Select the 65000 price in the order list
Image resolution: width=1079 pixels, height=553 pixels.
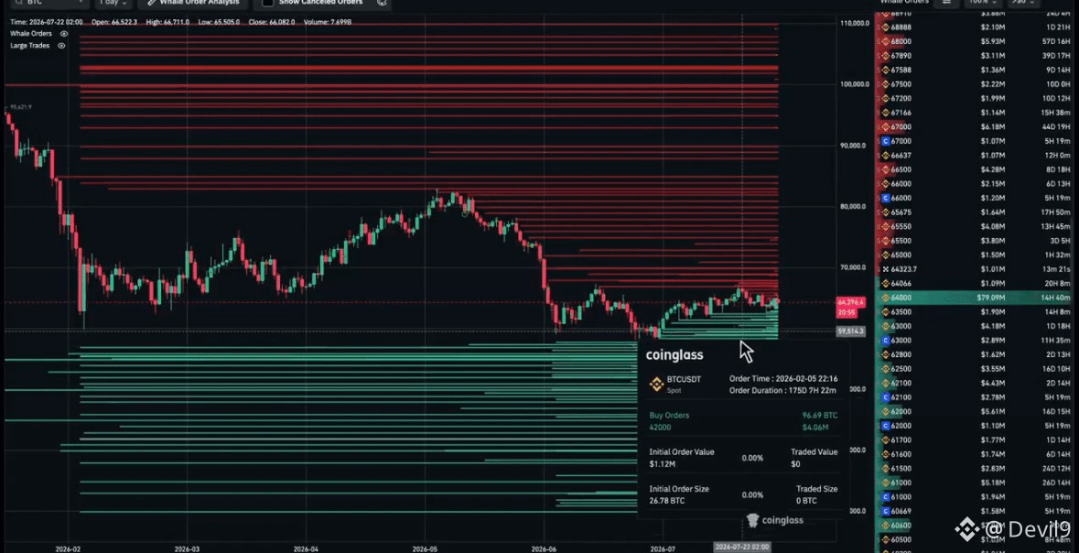pyautogui.click(x=901, y=255)
